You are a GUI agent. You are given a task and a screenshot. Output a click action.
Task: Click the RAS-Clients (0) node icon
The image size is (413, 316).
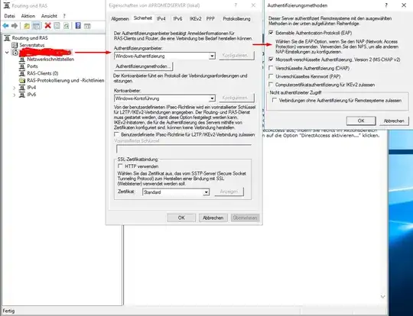click(22, 73)
